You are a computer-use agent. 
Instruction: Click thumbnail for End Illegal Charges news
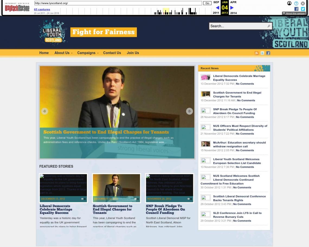(205, 94)
